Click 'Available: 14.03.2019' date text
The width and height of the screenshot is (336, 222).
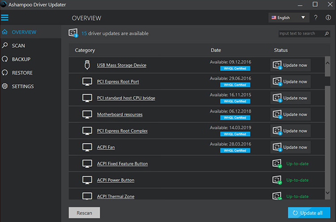coord(230,128)
